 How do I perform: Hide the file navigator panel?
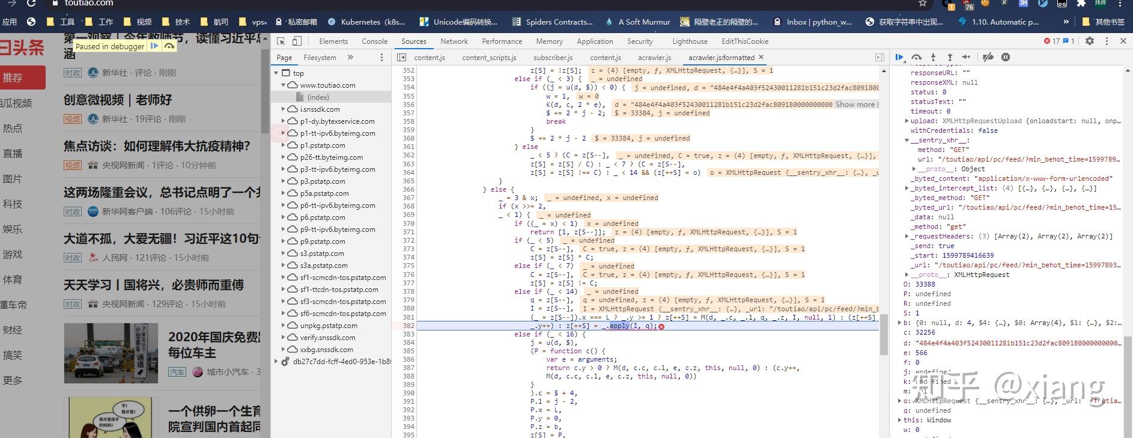402,58
